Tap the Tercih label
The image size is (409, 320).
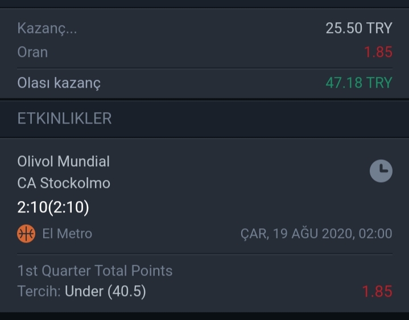pyautogui.click(x=39, y=292)
